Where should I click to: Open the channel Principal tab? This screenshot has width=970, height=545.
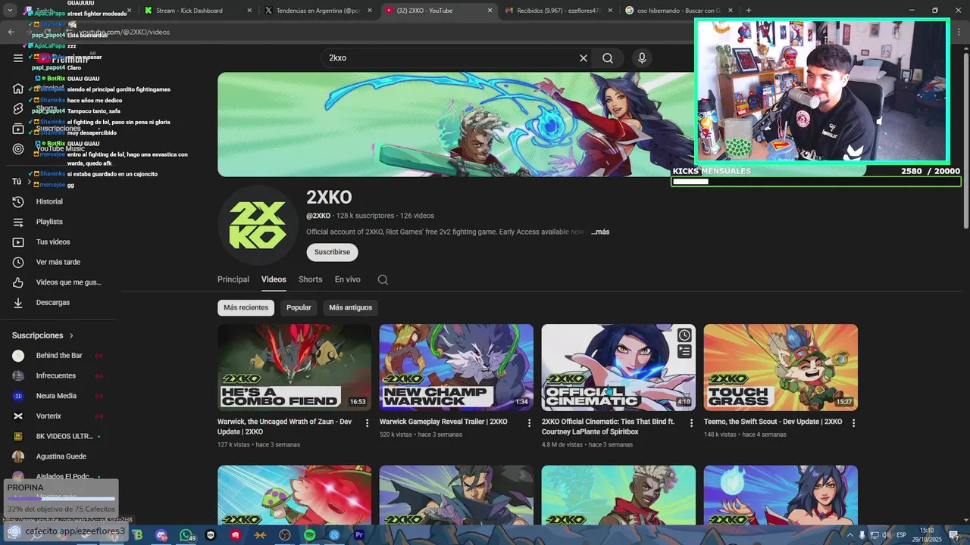[233, 279]
